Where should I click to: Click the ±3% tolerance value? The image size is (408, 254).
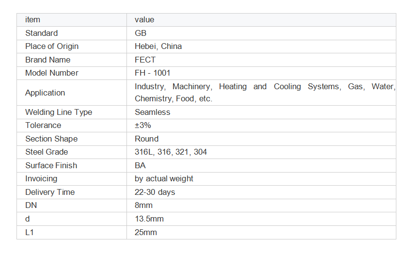click(143, 125)
